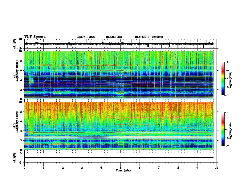Viewport: 244px width, 188px height.
Task: Click the "9" tick on the time axis
Action: (197, 168)
